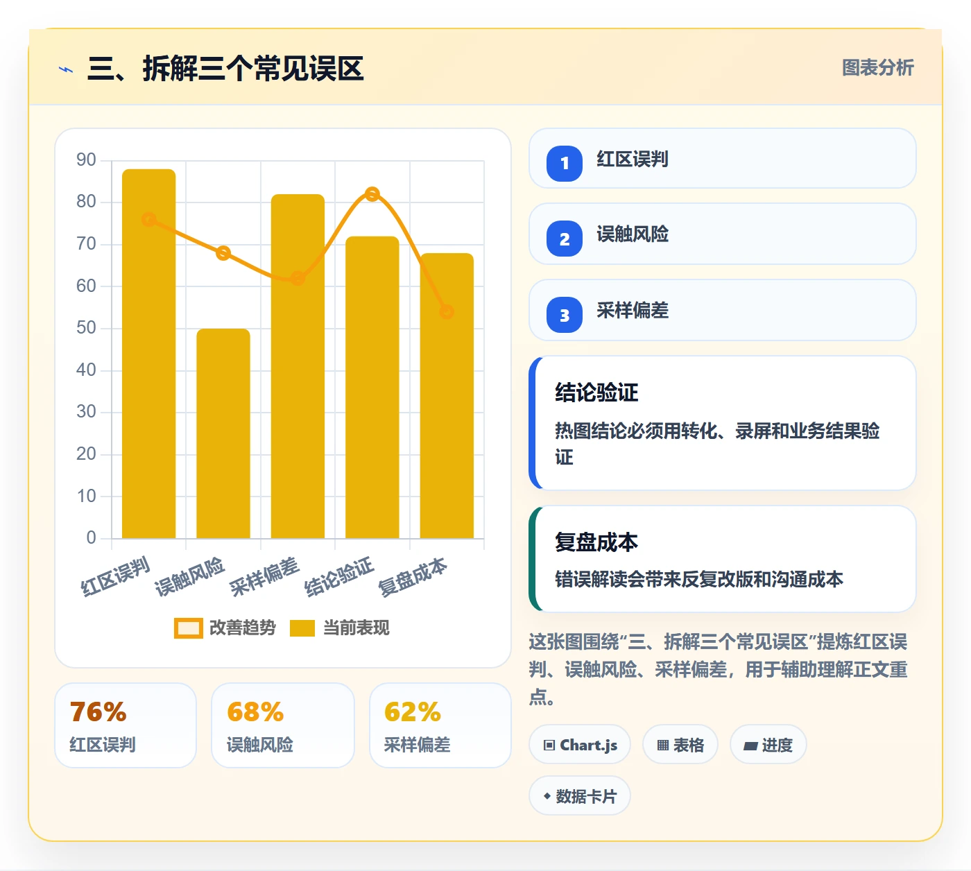Click the 误触风险 bar in the chart
Viewport: 971px width, 871px height.
[223, 433]
